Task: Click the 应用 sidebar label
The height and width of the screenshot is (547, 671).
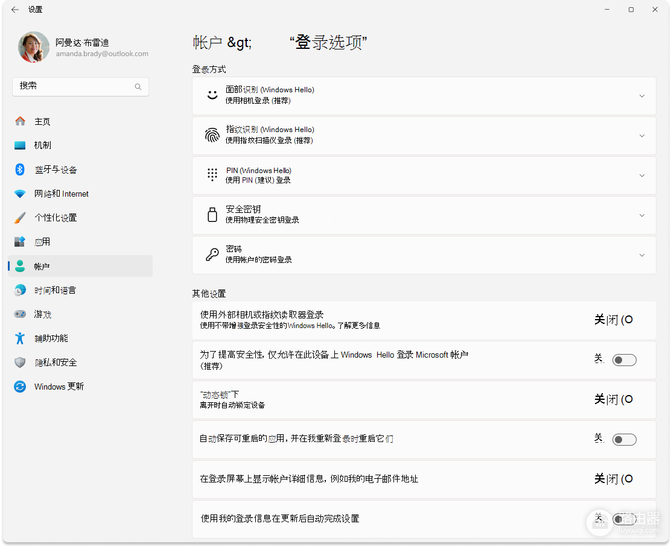Action: click(42, 242)
